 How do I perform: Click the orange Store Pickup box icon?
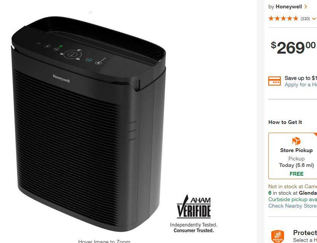point(296,141)
